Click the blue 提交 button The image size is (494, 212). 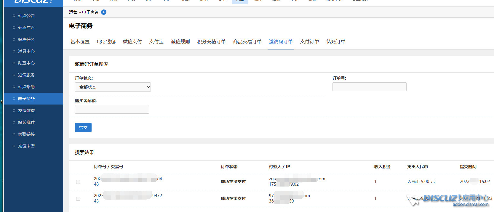[83, 127]
